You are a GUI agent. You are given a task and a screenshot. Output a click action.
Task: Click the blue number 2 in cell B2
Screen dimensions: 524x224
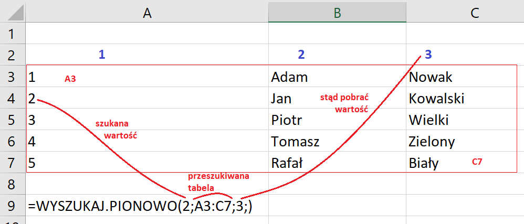pos(301,54)
